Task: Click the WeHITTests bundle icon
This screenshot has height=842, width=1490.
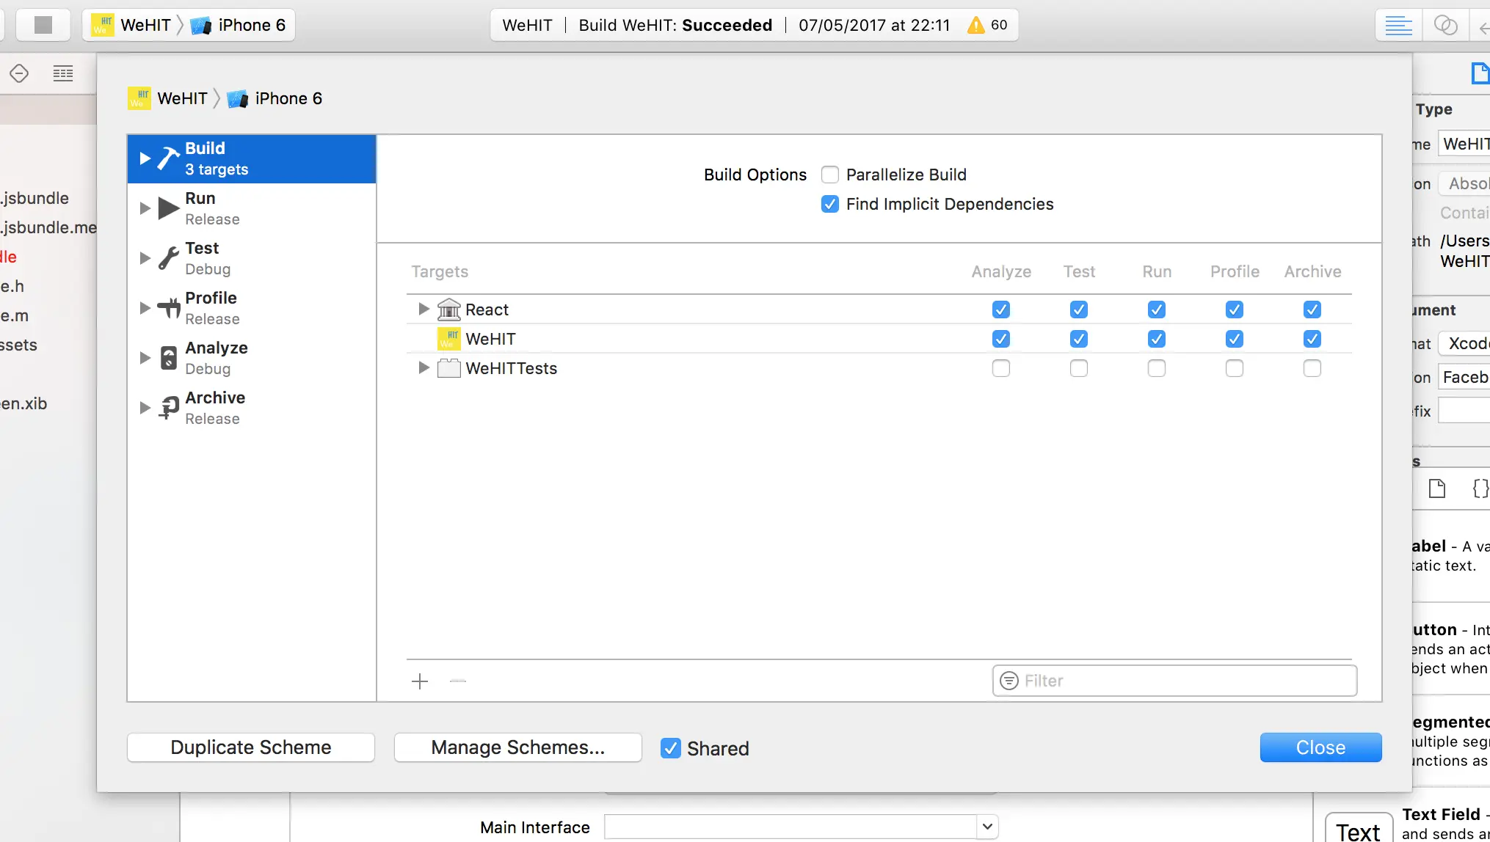Action: pyautogui.click(x=449, y=368)
